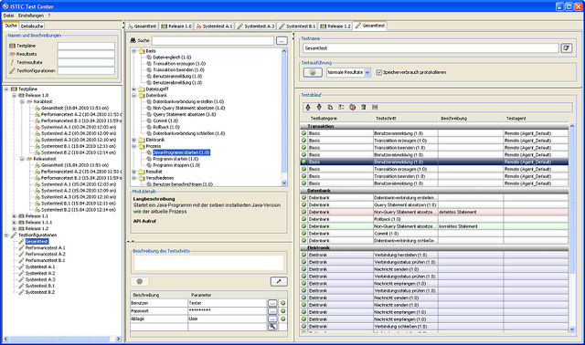Click the status icon of the Verbindung herstellen row
The width and height of the screenshot is (585, 345).
[x=304, y=255]
